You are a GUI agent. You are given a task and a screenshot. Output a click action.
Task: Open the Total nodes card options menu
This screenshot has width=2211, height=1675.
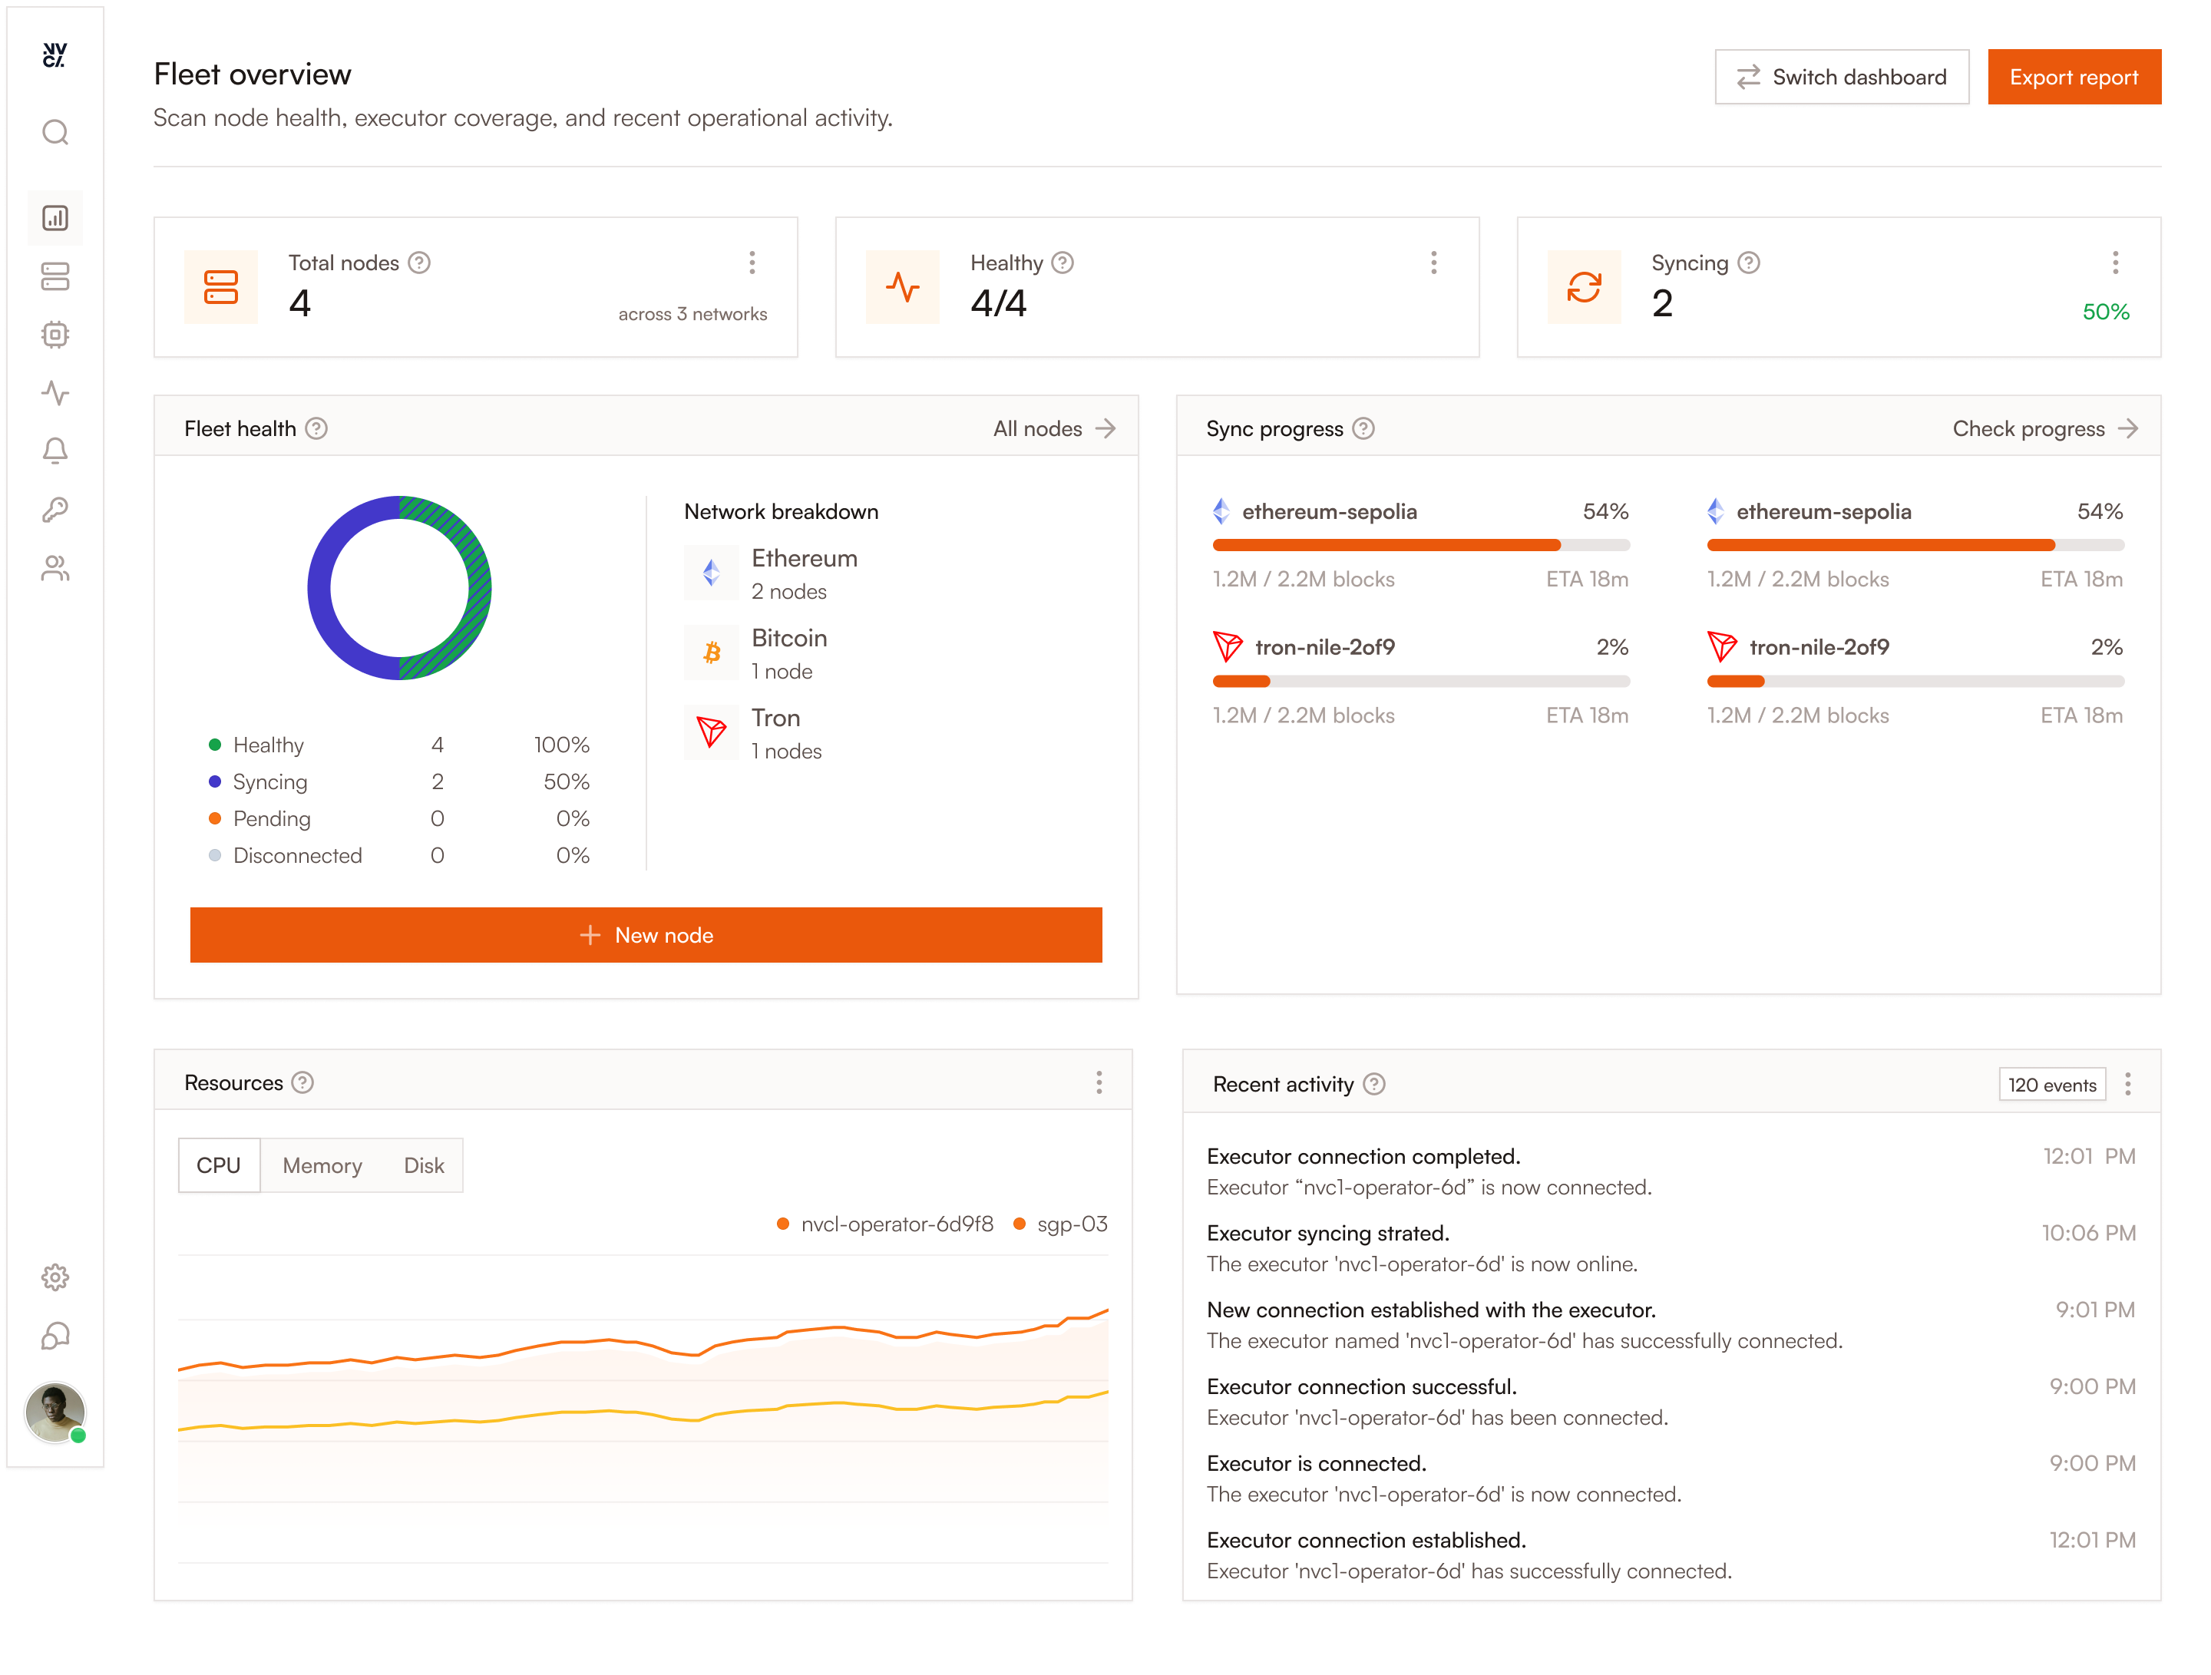click(752, 263)
